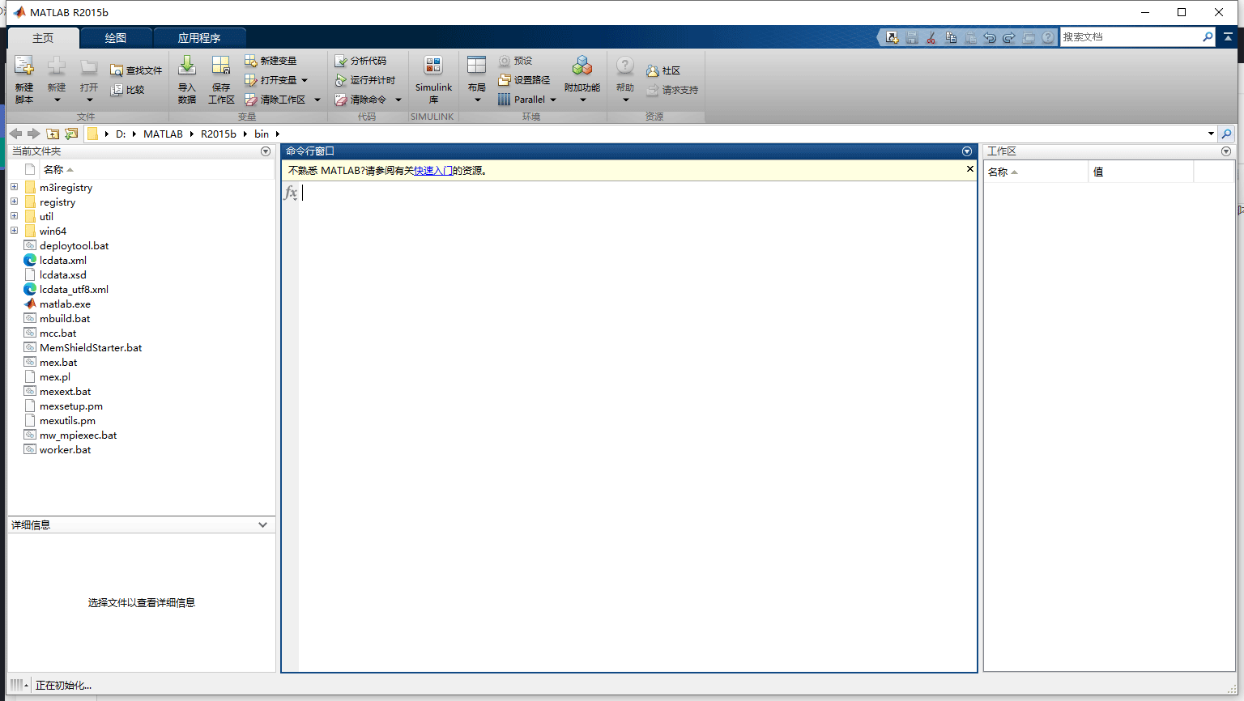Image resolution: width=1244 pixels, height=701 pixels.
Task: Click the 搜索文档 search field
Action: (1131, 36)
